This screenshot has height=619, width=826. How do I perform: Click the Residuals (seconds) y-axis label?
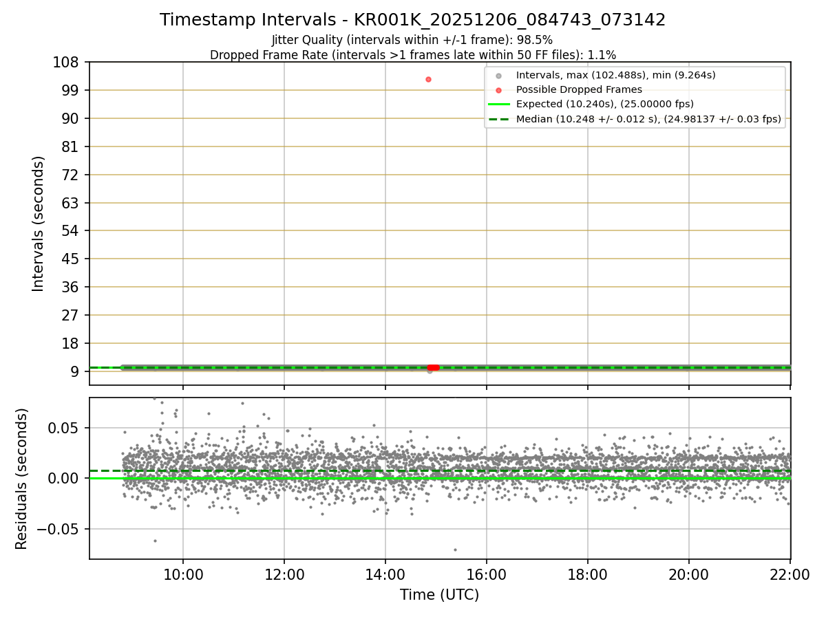point(22,479)
